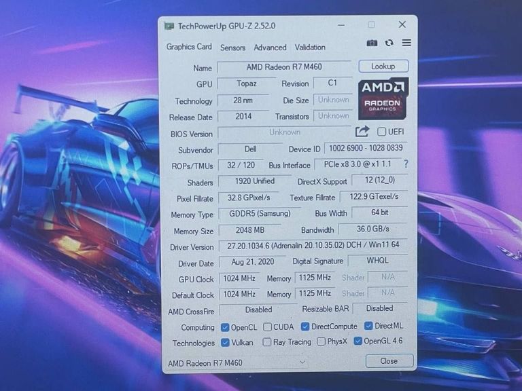Switch to the Validation tab
Image resolution: width=522 pixels, height=391 pixels.
310,48
